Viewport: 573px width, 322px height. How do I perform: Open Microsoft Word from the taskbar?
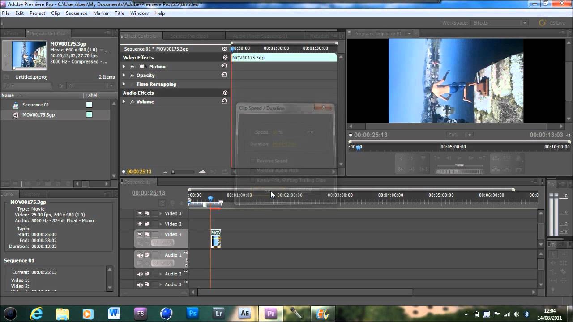pos(114,313)
